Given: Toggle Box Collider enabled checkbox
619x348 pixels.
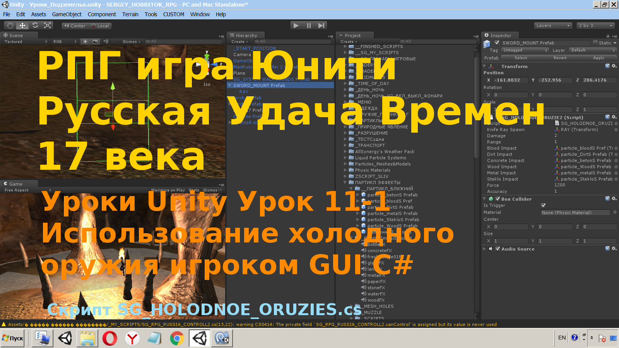Looking at the screenshot, I should point(498,199).
